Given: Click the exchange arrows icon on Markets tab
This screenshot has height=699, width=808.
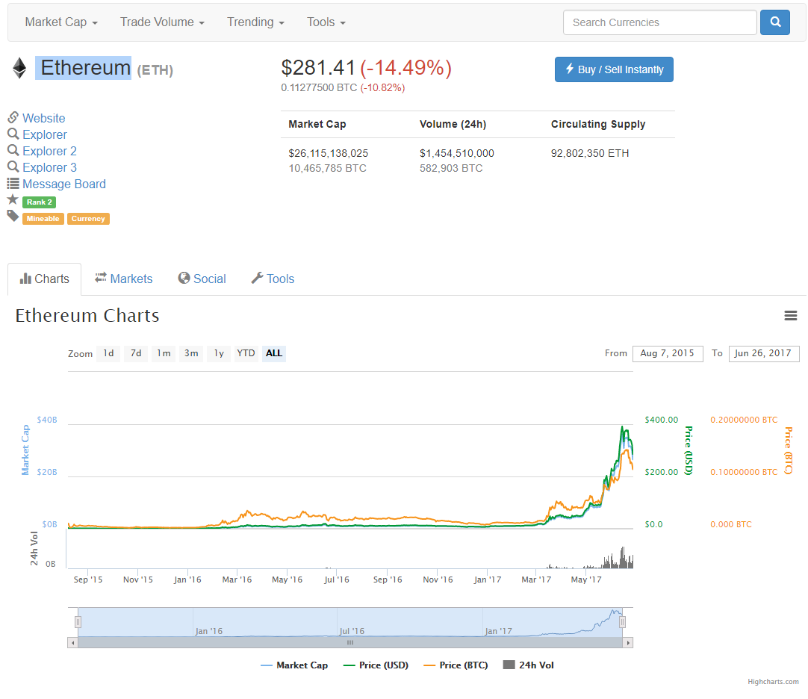Looking at the screenshot, I should [101, 278].
